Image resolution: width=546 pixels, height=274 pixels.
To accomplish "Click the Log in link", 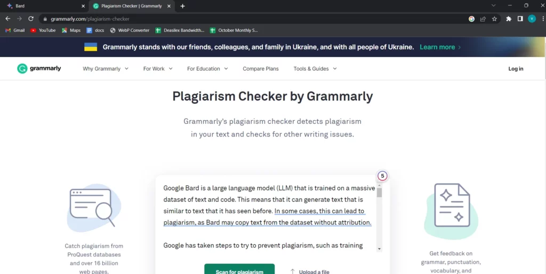I will tap(516, 69).
